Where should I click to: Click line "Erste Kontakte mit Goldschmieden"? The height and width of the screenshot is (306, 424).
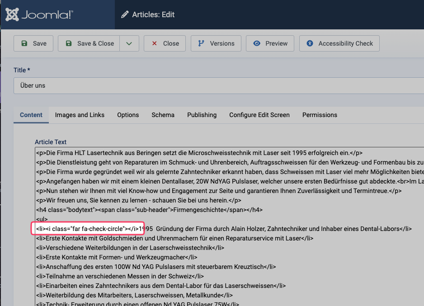tap(174, 238)
